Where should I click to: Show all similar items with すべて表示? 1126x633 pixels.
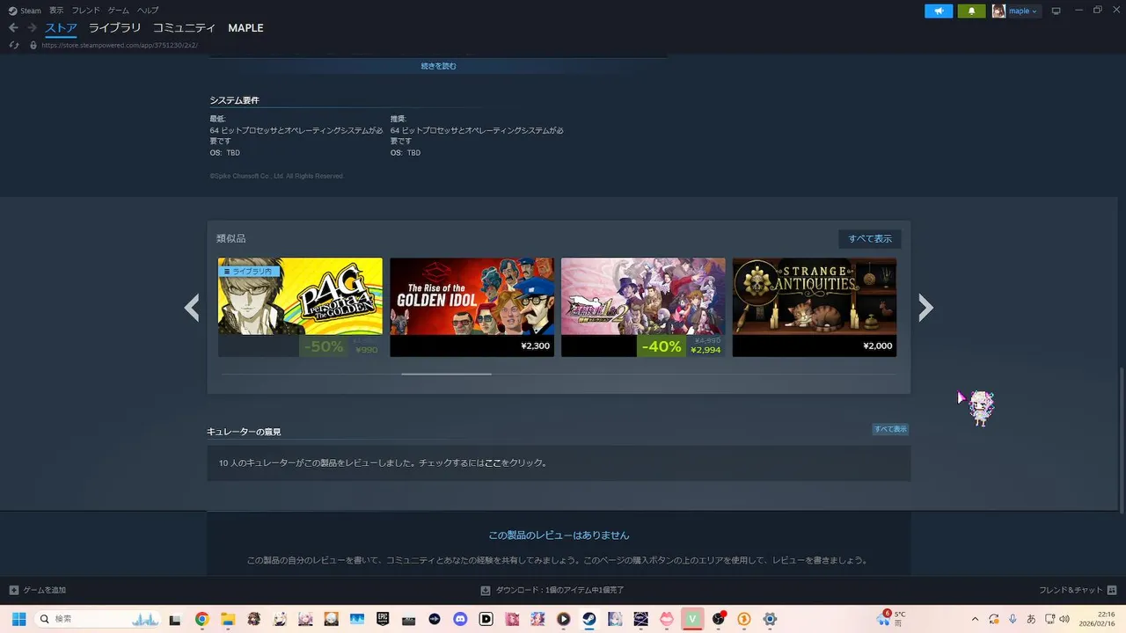pyautogui.click(x=869, y=238)
